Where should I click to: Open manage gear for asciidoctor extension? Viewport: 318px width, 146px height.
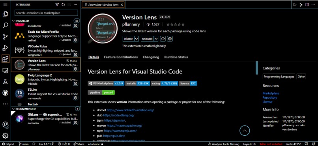tap(76, 26)
